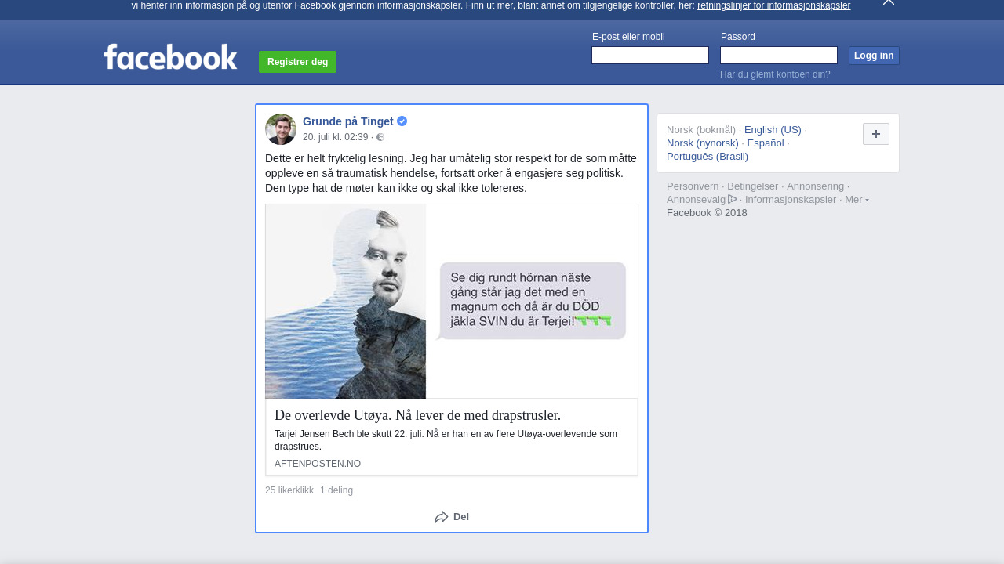Open Grunde på Tinget profile picture
This screenshot has height=564, width=1004.
pos(281,129)
